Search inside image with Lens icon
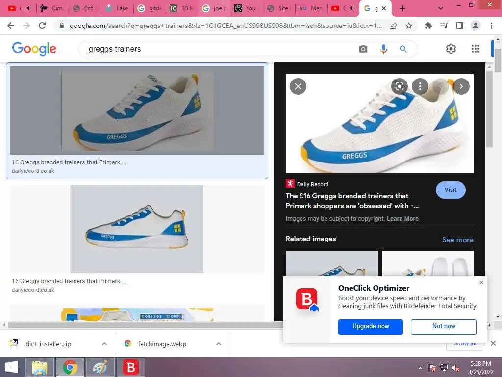This screenshot has width=502, height=377. click(399, 86)
